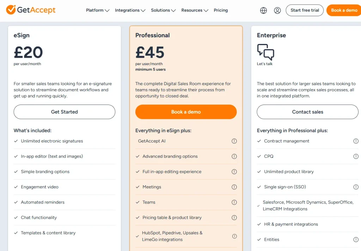Show info for Contract management
Screen dimensions: 361x251
356,141
